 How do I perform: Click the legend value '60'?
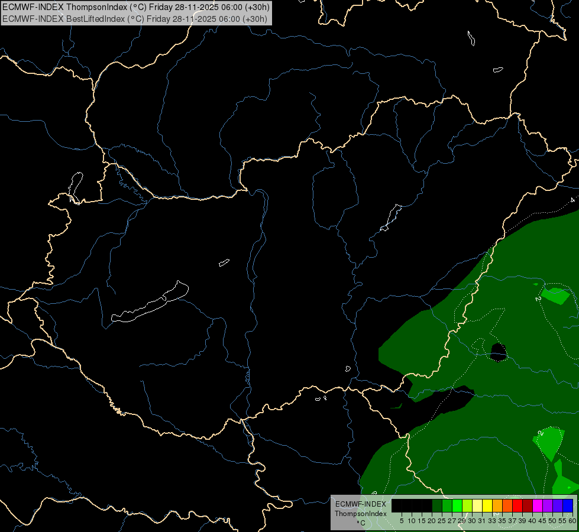click(572, 521)
